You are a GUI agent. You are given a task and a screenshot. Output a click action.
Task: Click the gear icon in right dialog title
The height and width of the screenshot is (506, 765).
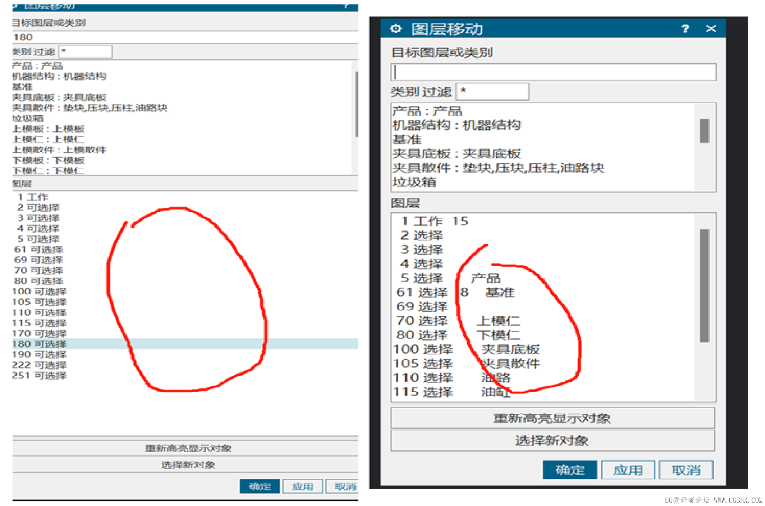pyautogui.click(x=396, y=29)
